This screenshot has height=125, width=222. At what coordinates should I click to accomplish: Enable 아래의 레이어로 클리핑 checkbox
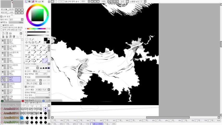tap(1, 28)
